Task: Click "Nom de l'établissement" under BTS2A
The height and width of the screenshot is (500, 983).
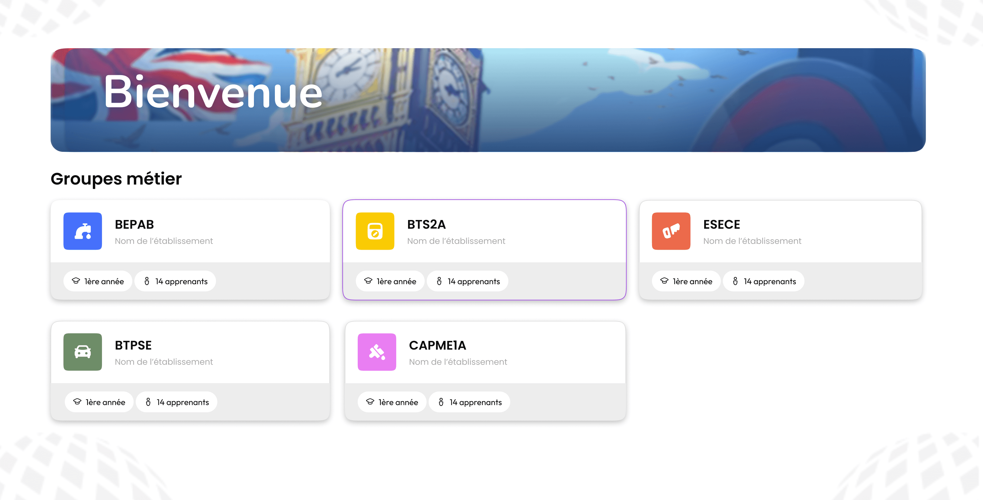Action: coord(456,241)
